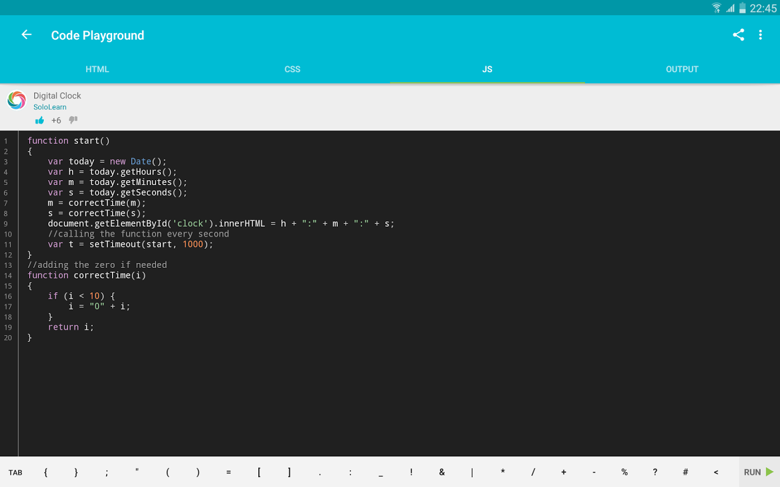Click the 'calling the function every second' comment
780x487 pixels.
(138, 234)
